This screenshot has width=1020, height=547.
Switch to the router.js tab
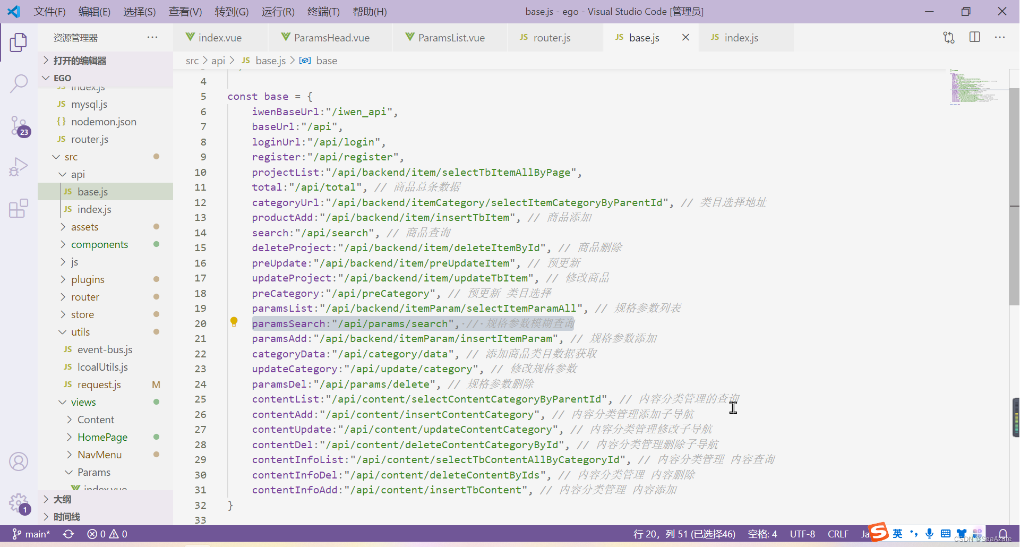[555, 37]
